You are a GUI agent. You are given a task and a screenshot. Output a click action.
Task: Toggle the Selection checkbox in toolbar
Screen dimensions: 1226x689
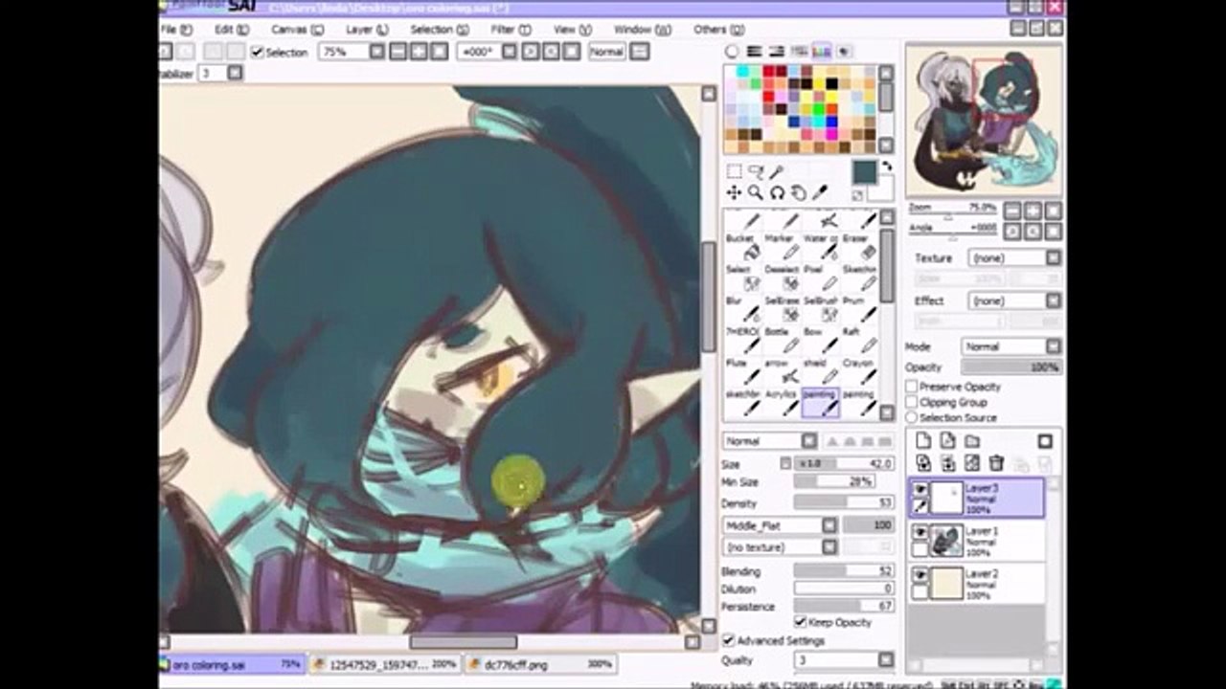(257, 53)
